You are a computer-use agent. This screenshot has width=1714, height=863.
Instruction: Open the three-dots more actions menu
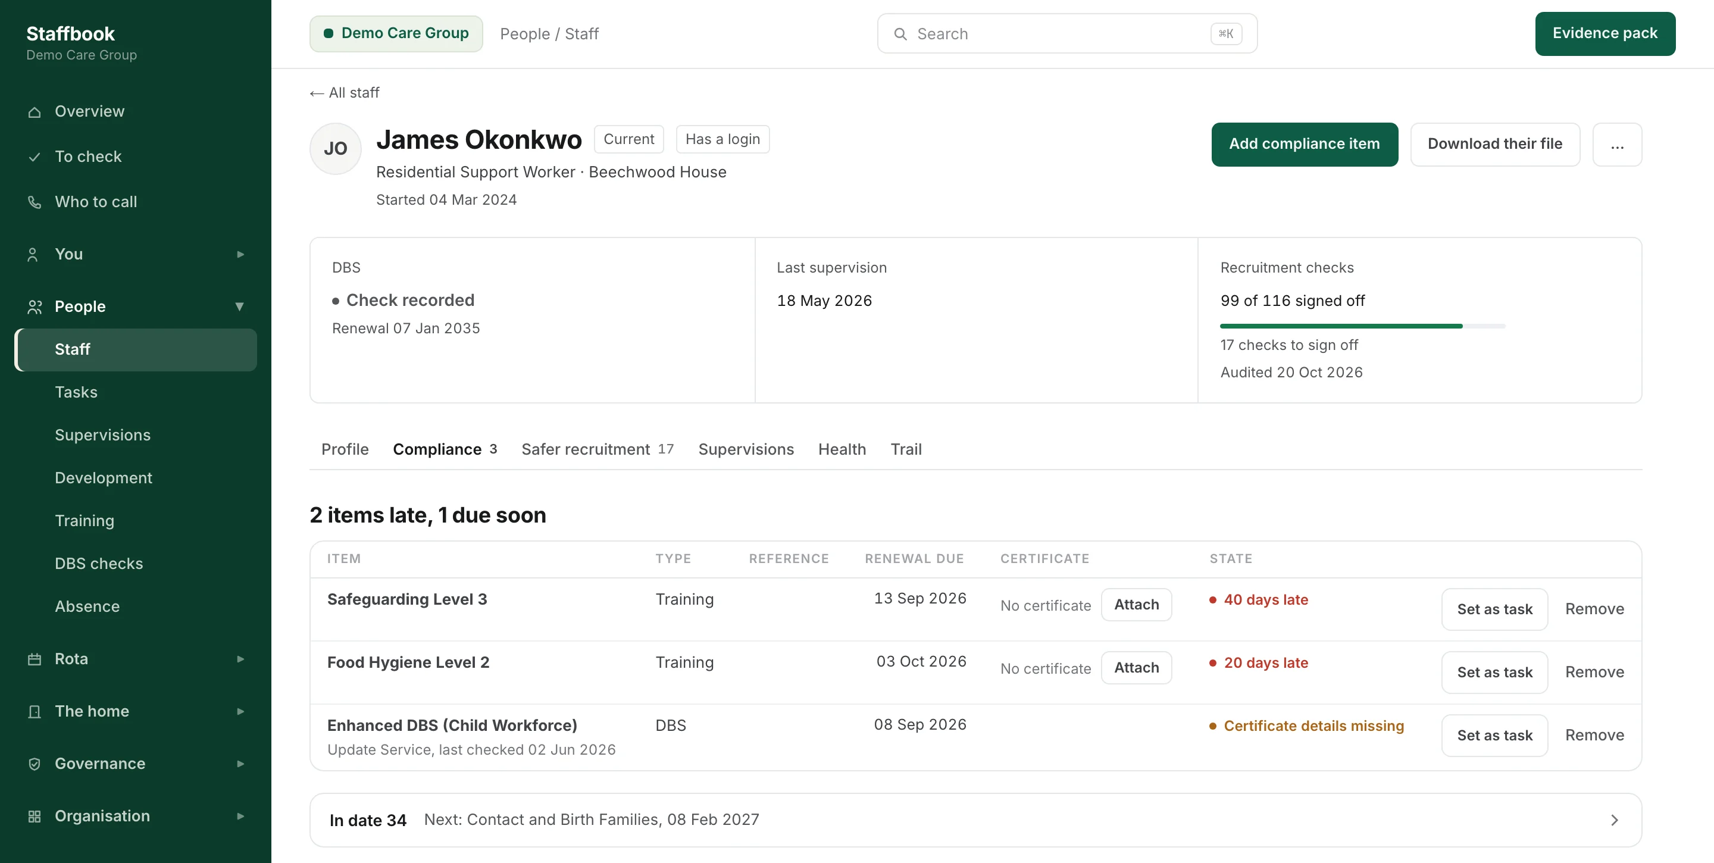click(x=1617, y=145)
